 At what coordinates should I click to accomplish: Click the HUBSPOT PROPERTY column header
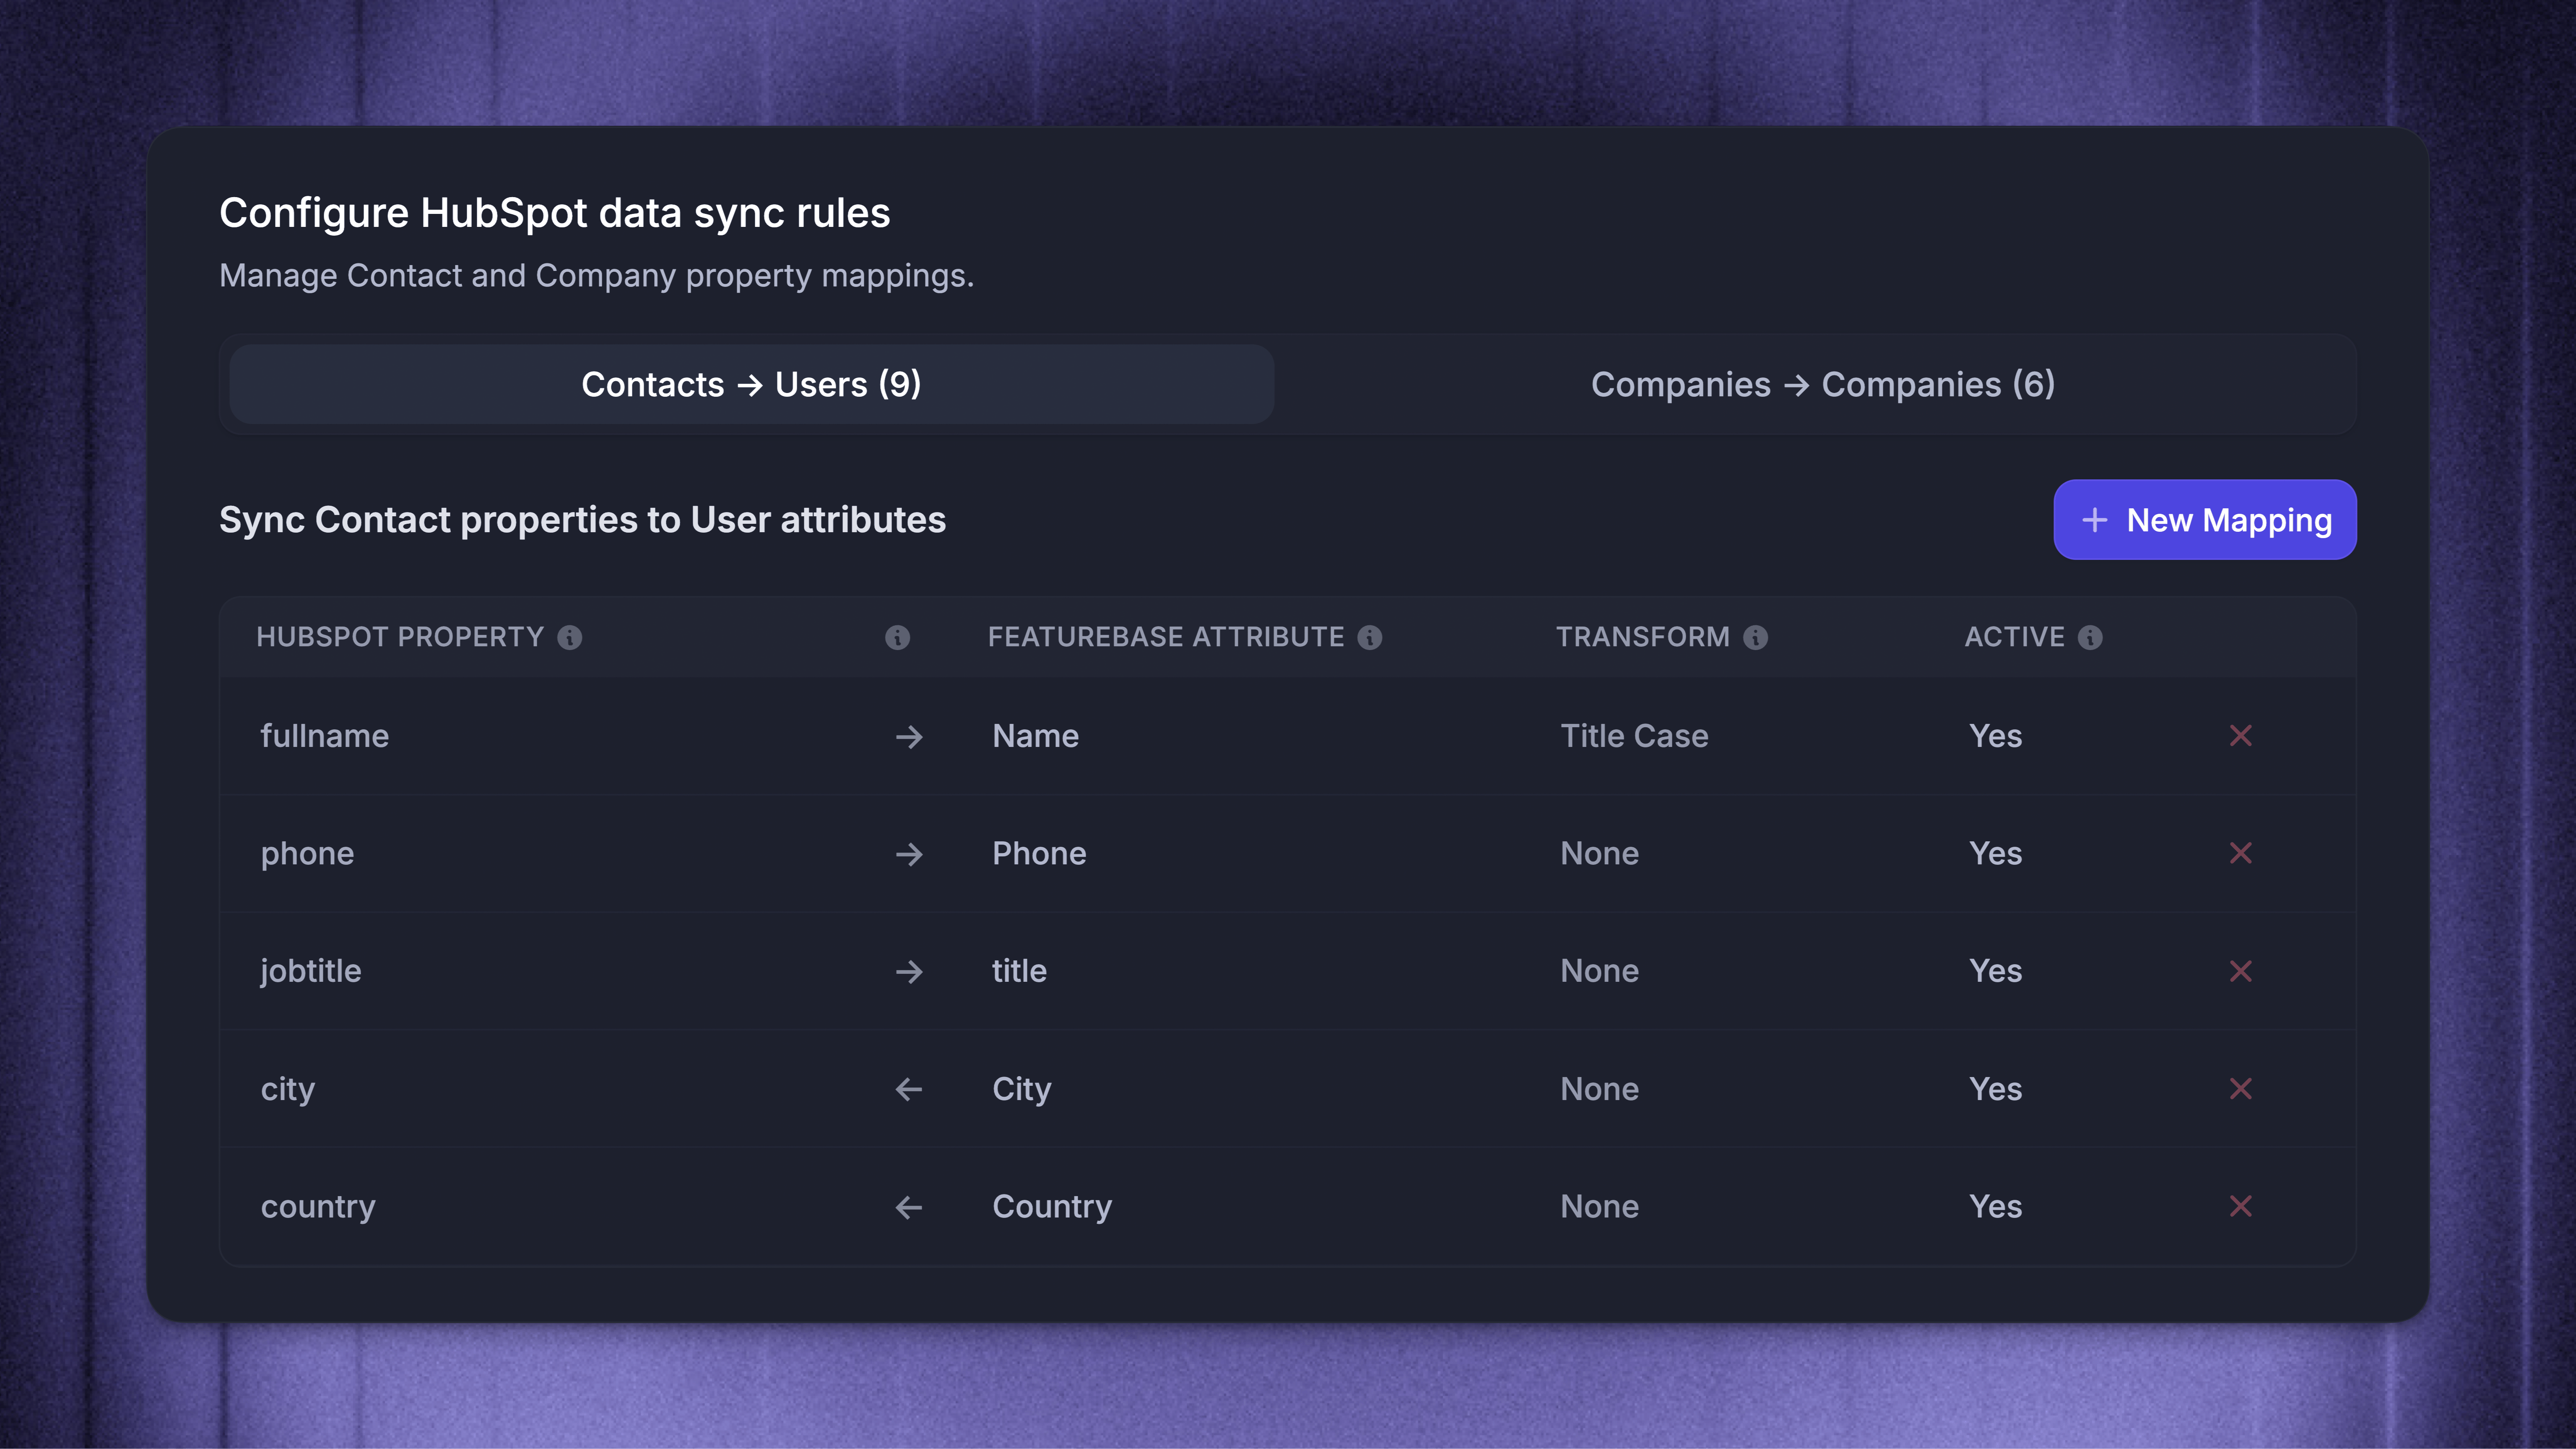click(x=400, y=637)
